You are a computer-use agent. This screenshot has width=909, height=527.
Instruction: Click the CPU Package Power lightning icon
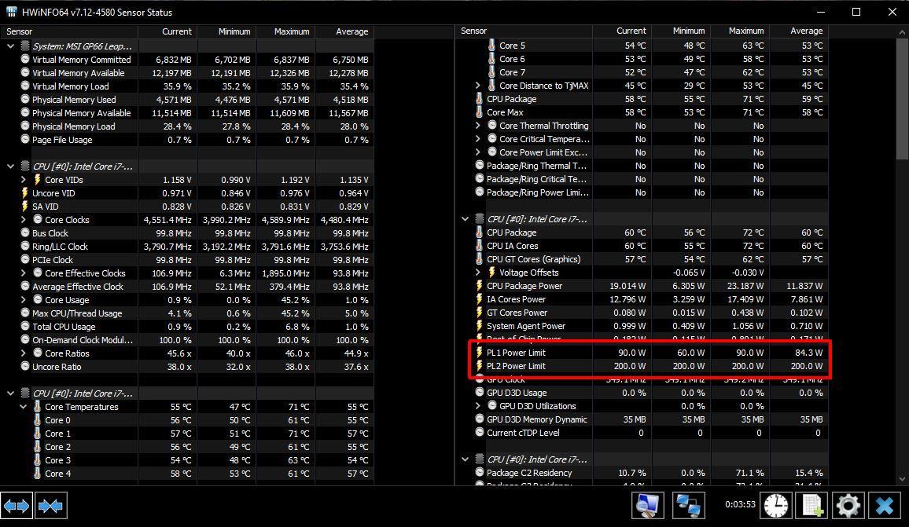pos(480,286)
